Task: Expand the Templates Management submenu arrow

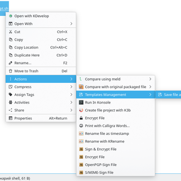Action: tap(150, 95)
